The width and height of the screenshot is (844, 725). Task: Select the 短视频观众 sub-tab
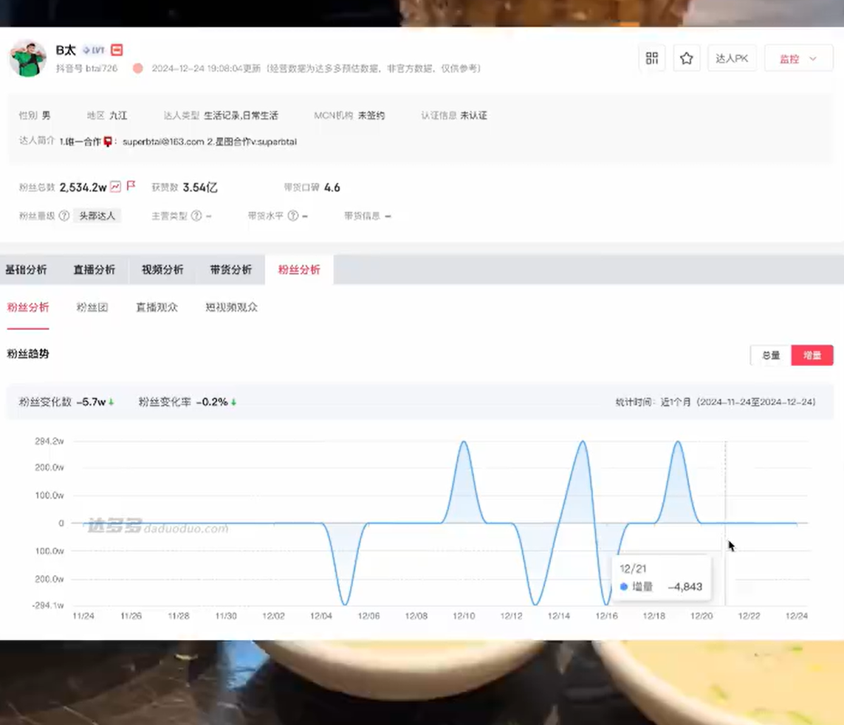[x=231, y=307]
